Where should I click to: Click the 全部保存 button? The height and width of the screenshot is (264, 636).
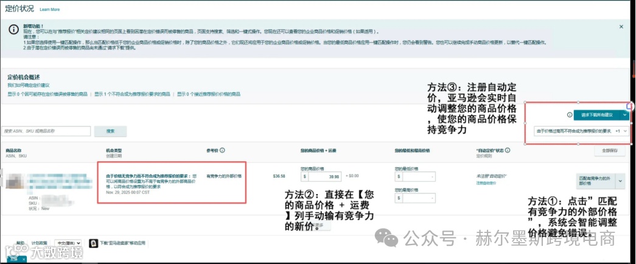pyautogui.click(x=610, y=150)
